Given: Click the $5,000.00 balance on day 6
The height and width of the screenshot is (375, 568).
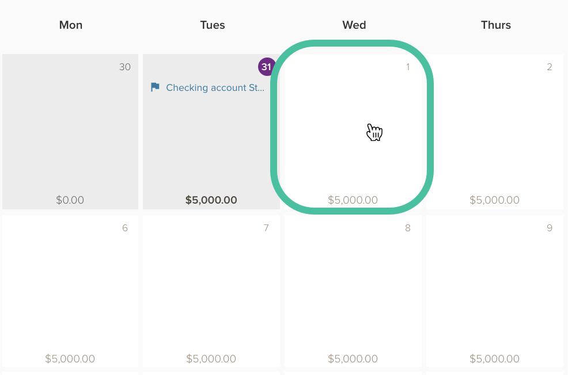Looking at the screenshot, I should coord(70,359).
